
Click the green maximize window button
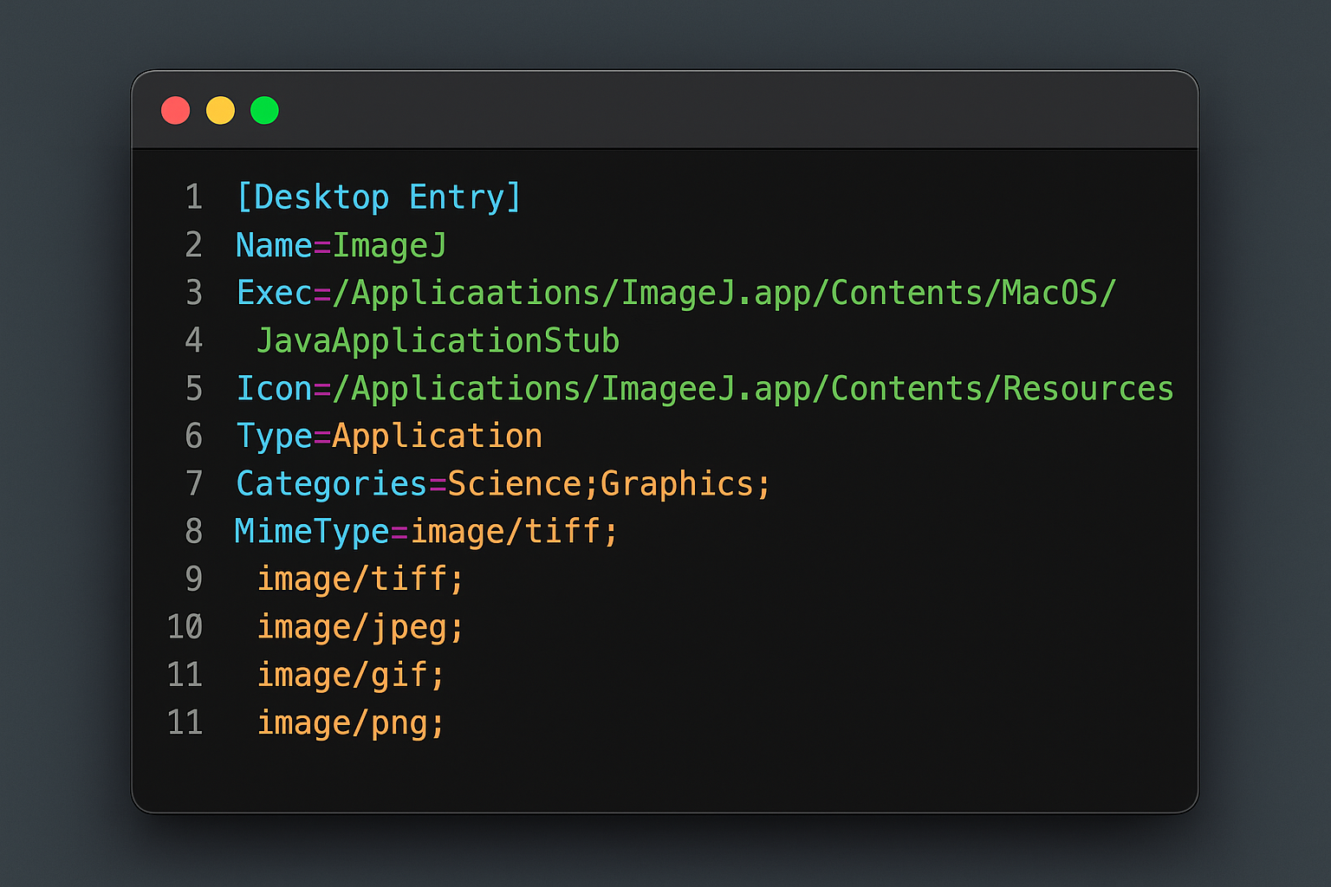pos(264,111)
